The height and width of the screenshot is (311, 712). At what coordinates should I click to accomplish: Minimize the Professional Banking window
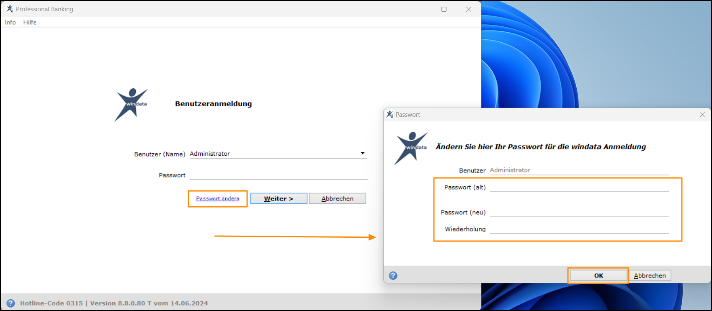pos(420,9)
